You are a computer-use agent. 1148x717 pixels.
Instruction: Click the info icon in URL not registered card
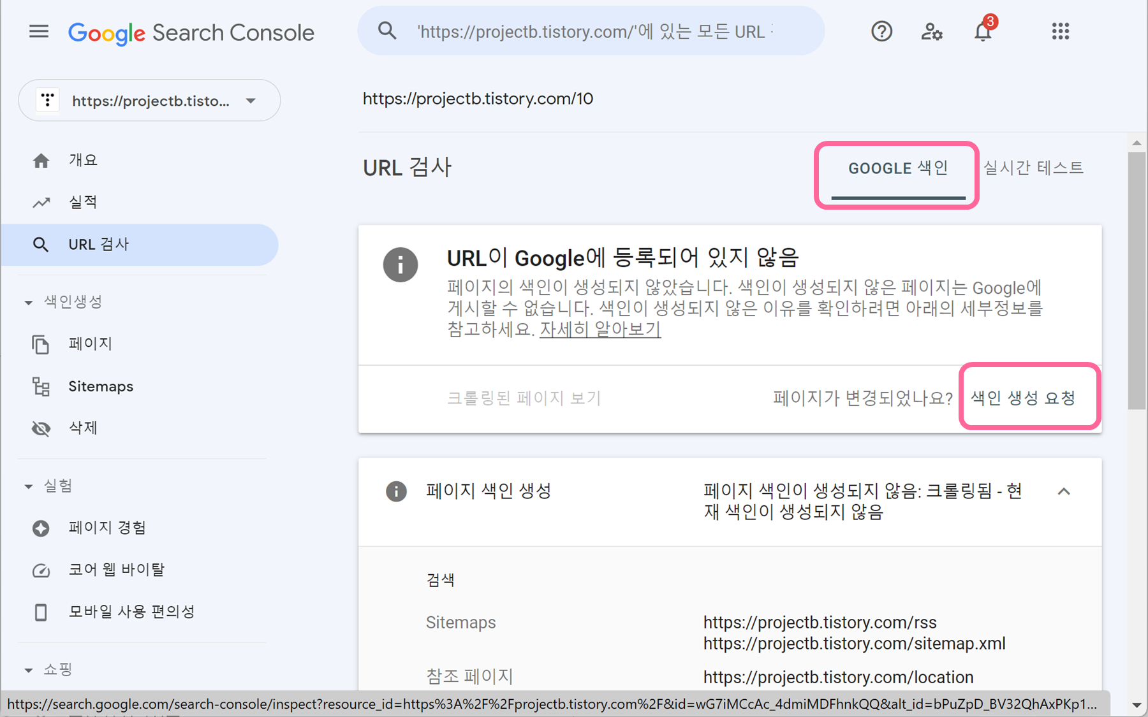[401, 264]
